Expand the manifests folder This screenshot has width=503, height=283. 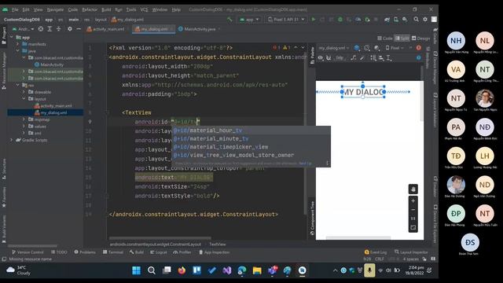[x=18, y=44]
